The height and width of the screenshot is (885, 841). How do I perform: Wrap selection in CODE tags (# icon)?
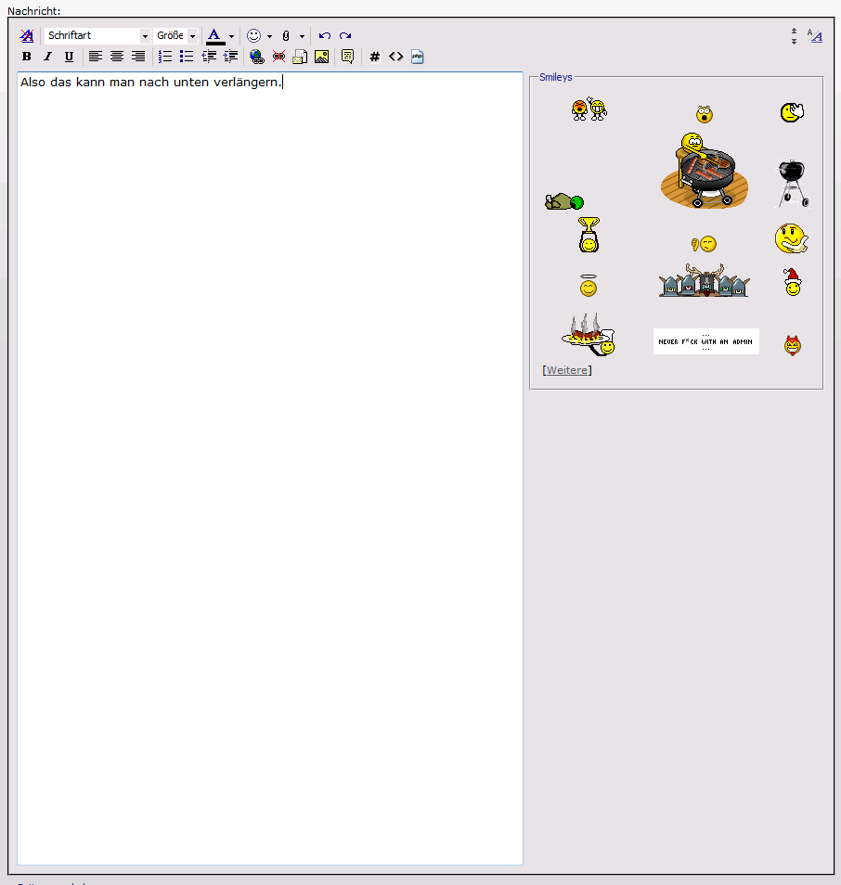[x=374, y=57]
